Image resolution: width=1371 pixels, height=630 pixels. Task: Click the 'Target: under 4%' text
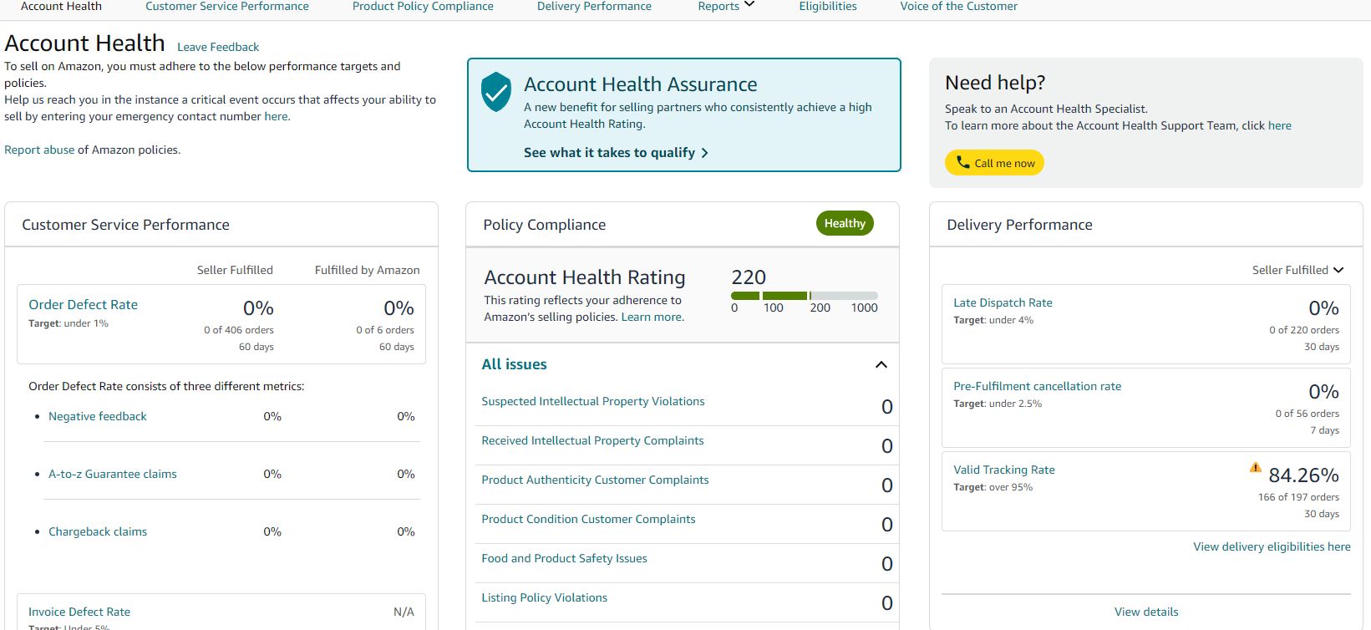[993, 320]
